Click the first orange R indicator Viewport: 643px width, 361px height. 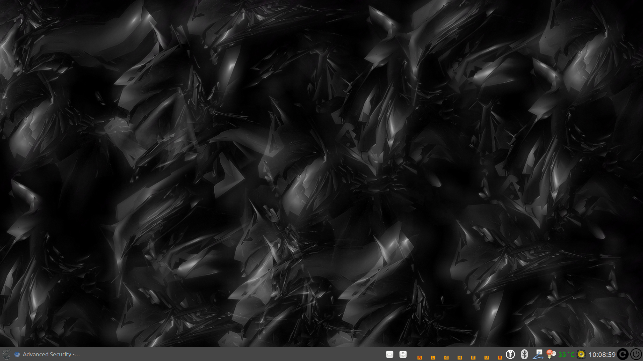[x=419, y=357]
